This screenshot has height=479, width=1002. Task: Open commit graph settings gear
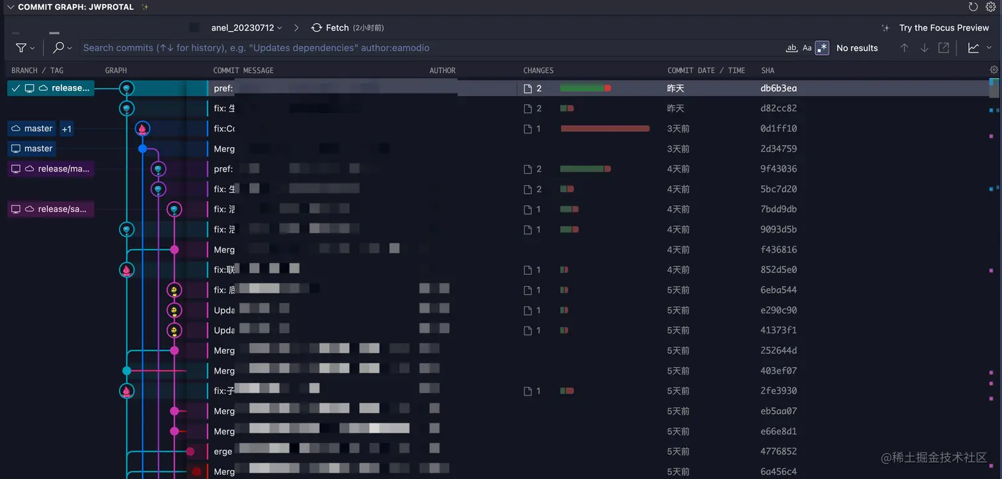click(x=990, y=7)
